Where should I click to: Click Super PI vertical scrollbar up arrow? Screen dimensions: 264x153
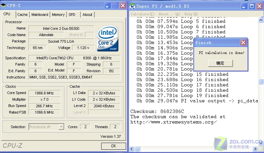pos(261,20)
